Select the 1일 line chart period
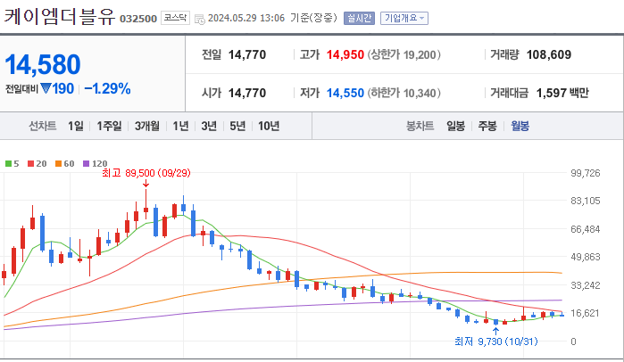The height and width of the screenshot is (362, 624). tap(76, 127)
